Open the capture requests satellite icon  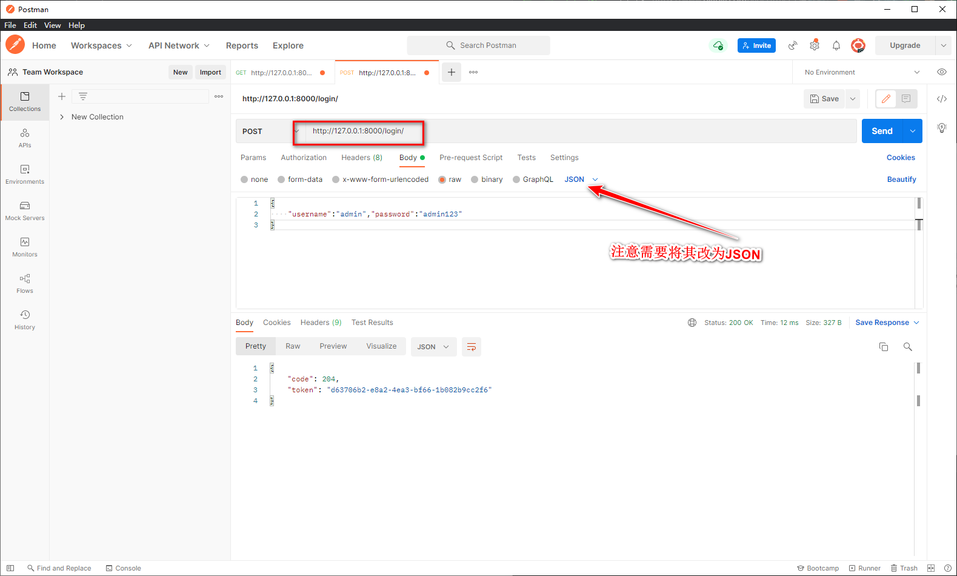tap(793, 45)
